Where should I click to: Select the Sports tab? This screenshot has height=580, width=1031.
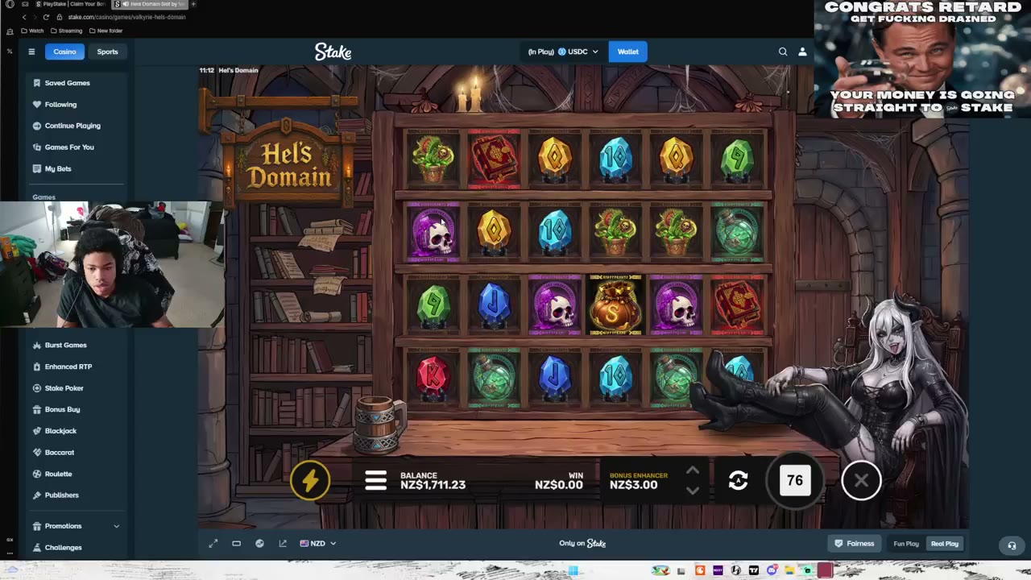pos(107,52)
